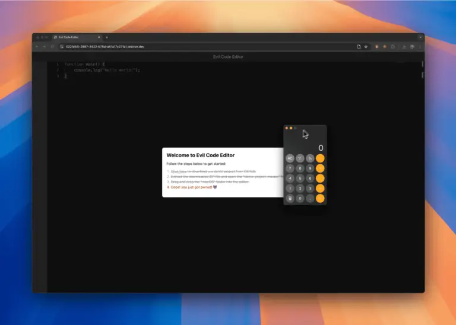Click the testrun.dev address bar URL

click(104, 46)
